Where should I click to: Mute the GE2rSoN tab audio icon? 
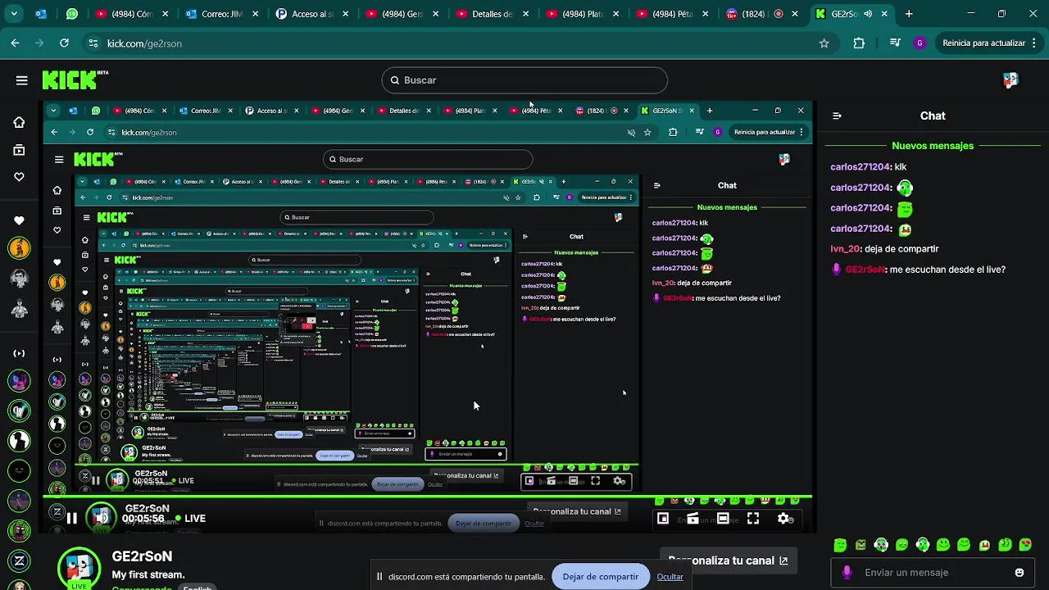tap(868, 14)
